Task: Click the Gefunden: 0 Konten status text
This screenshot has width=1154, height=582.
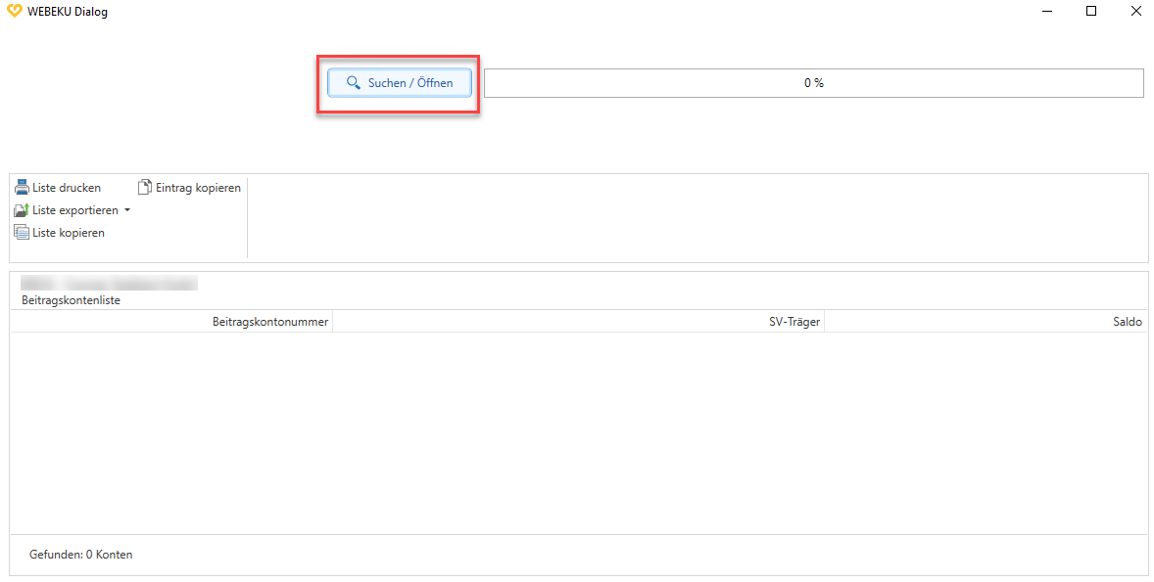Action: click(x=80, y=555)
